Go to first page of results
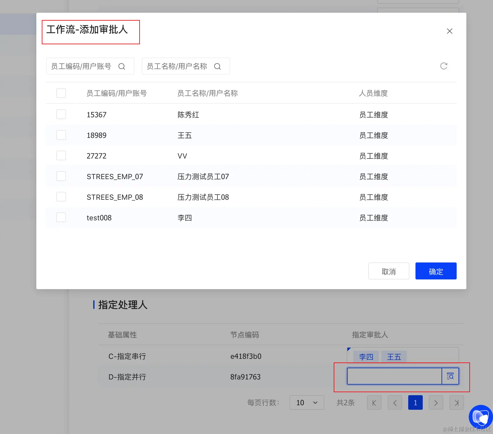Viewport: 493px width, 434px height. (374, 403)
